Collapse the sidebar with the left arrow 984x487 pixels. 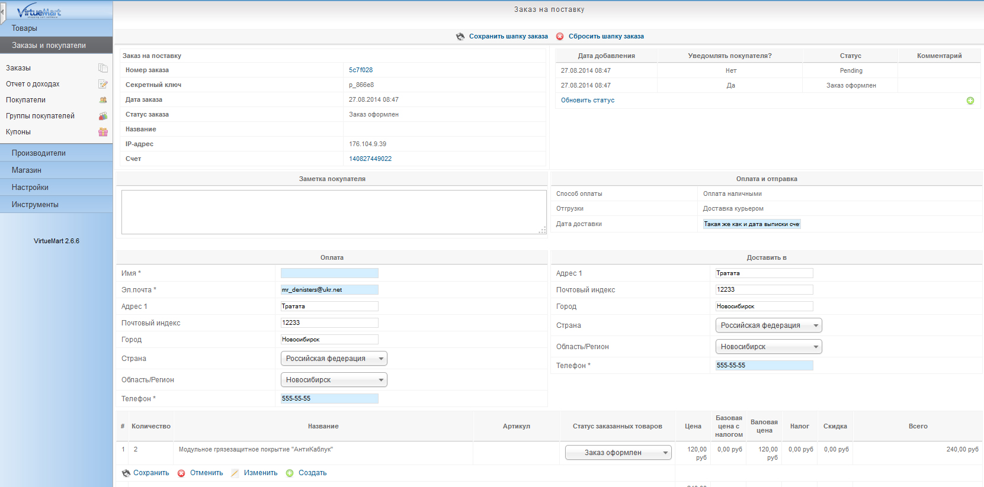pos(3,12)
